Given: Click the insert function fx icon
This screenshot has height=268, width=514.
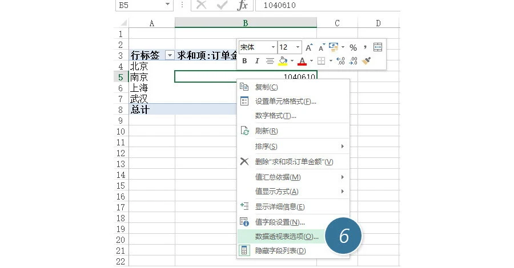Looking at the screenshot, I should [243, 5].
